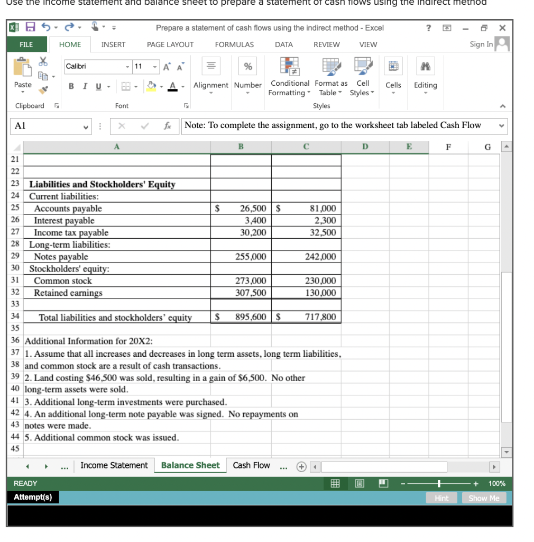Switch to the INSERT tab
The width and height of the screenshot is (534, 542).
(113, 44)
